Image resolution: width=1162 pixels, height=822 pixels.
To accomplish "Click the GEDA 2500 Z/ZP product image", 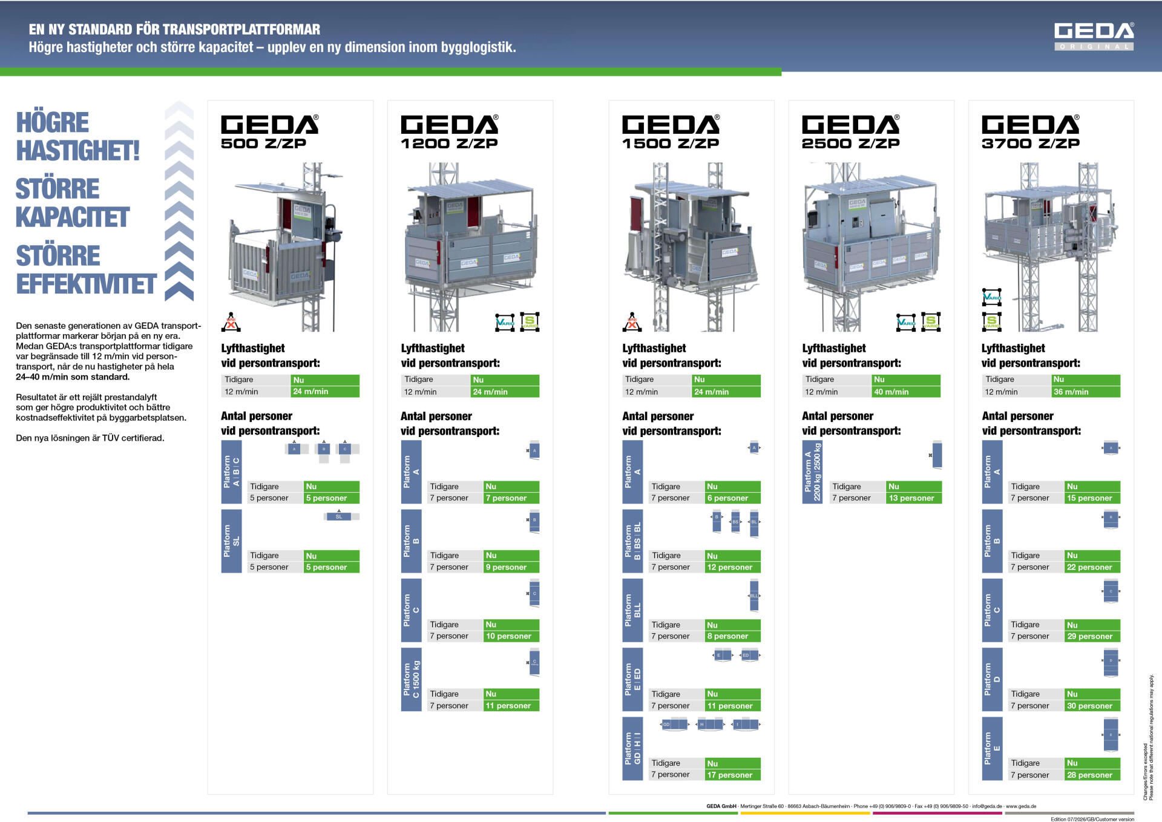I will click(870, 246).
